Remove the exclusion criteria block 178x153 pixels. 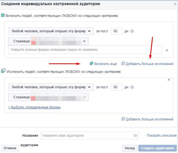(x=169, y=80)
